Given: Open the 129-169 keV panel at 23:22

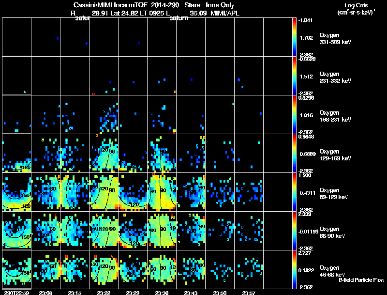Looking at the screenshot, I should tap(104, 153).
